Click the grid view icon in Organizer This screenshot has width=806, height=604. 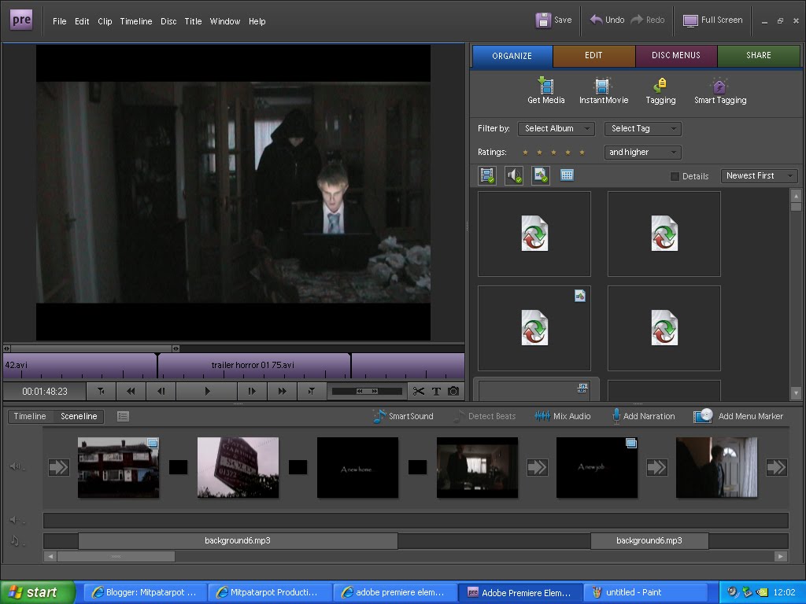[x=567, y=175]
